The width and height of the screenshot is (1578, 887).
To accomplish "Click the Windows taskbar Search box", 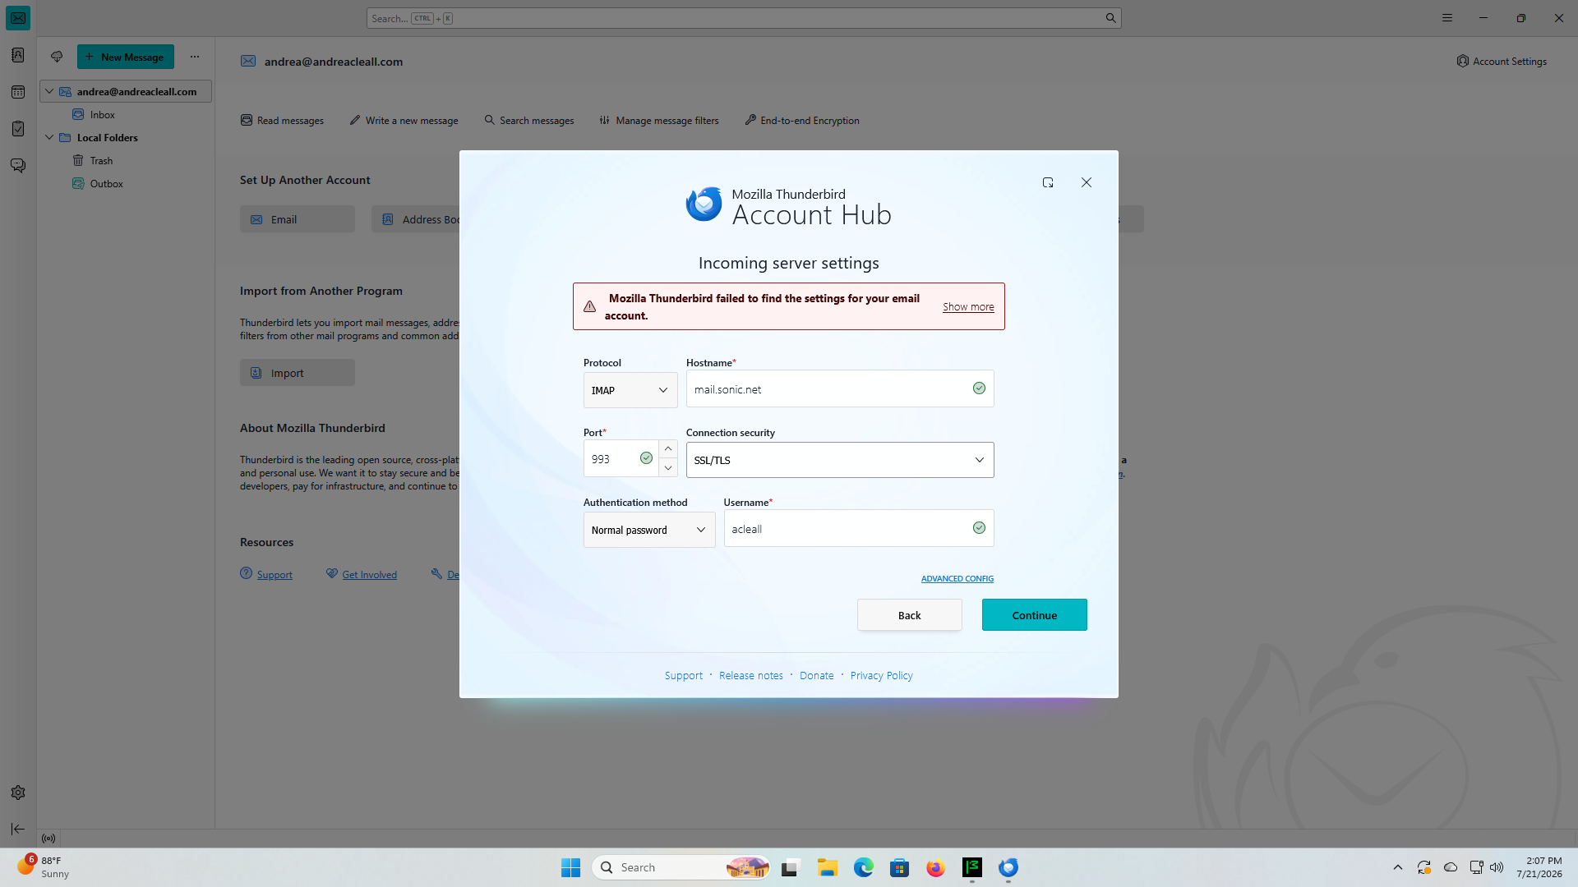I will (x=681, y=867).
